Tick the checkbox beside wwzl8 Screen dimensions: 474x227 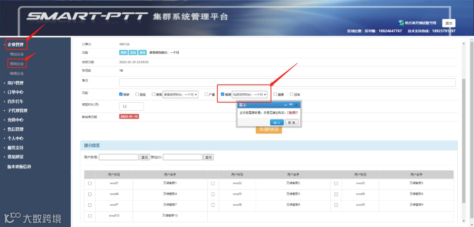click(x=213, y=205)
